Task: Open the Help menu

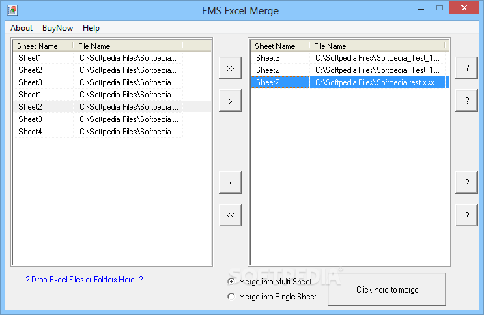Action: 91,28
